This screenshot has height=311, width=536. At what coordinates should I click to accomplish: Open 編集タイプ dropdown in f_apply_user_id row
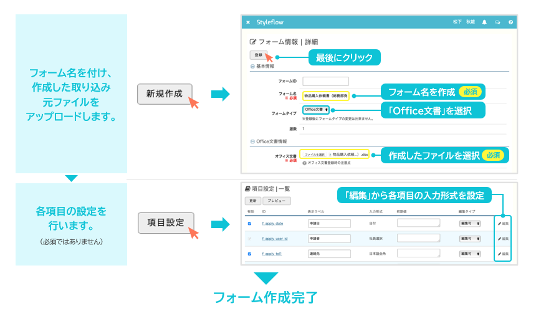pyautogui.click(x=470, y=239)
